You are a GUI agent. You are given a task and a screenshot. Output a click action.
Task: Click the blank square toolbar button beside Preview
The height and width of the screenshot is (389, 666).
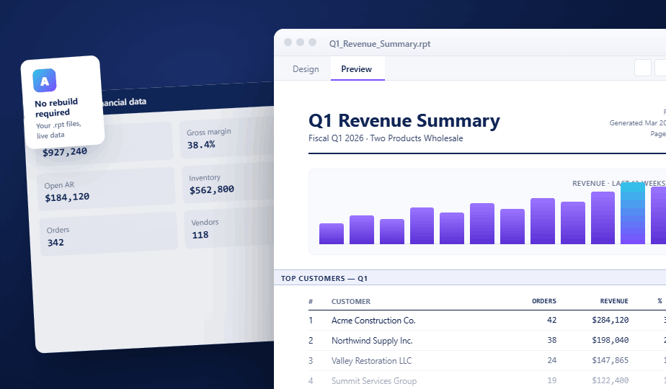point(642,68)
